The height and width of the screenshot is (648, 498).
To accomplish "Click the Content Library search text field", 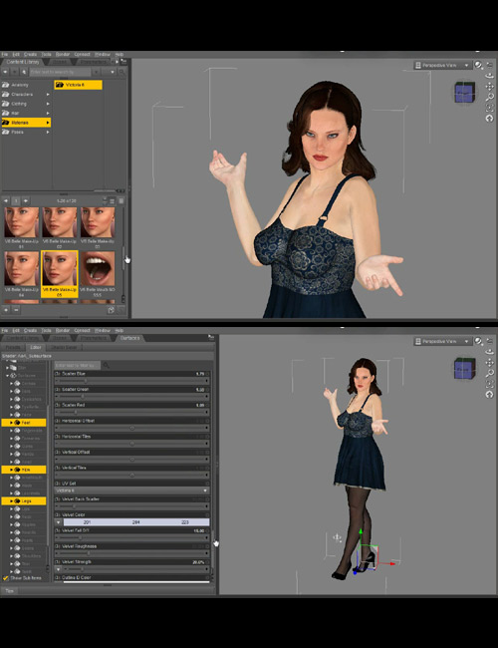I will tap(60, 72).
